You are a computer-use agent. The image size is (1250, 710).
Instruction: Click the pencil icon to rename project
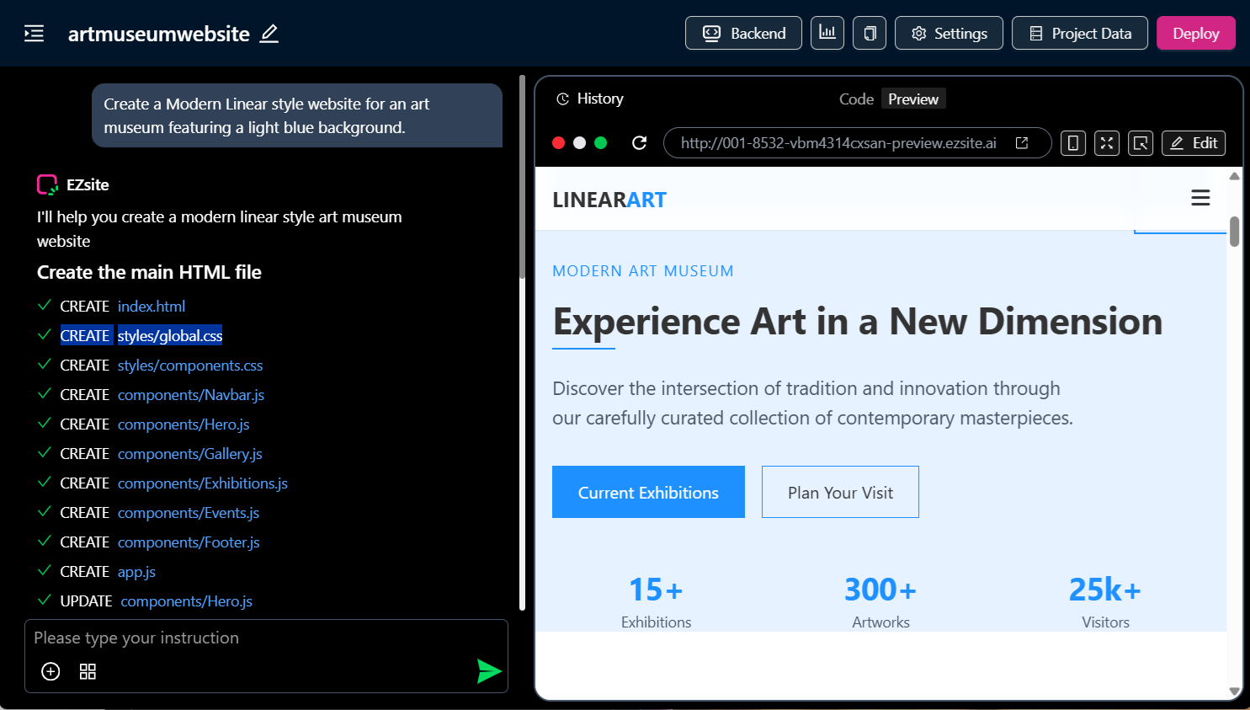269,34
